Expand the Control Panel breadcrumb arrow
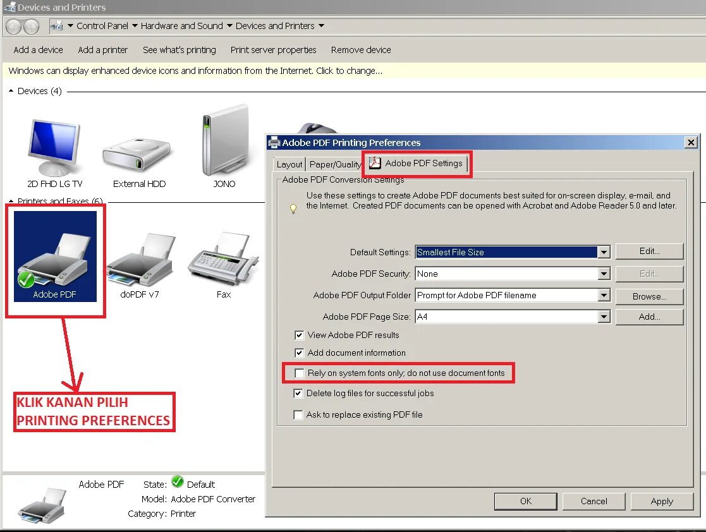Image resolution: width=706 pixels, height=532 pixels. (135, 26)
